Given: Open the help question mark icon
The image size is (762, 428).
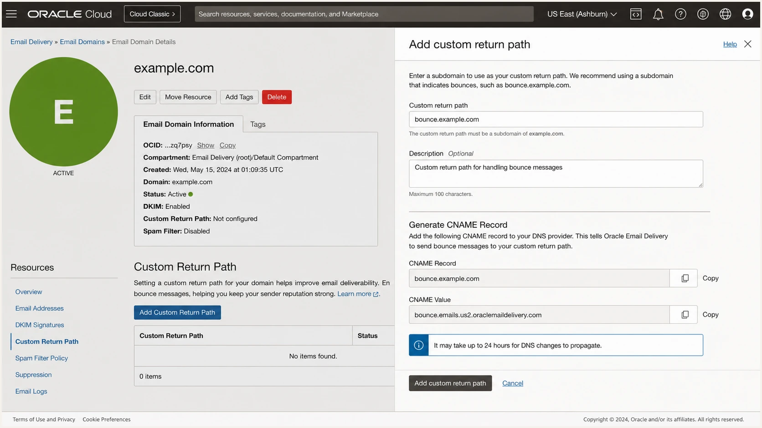Looking at the screenshot, I should pos(680,14).
